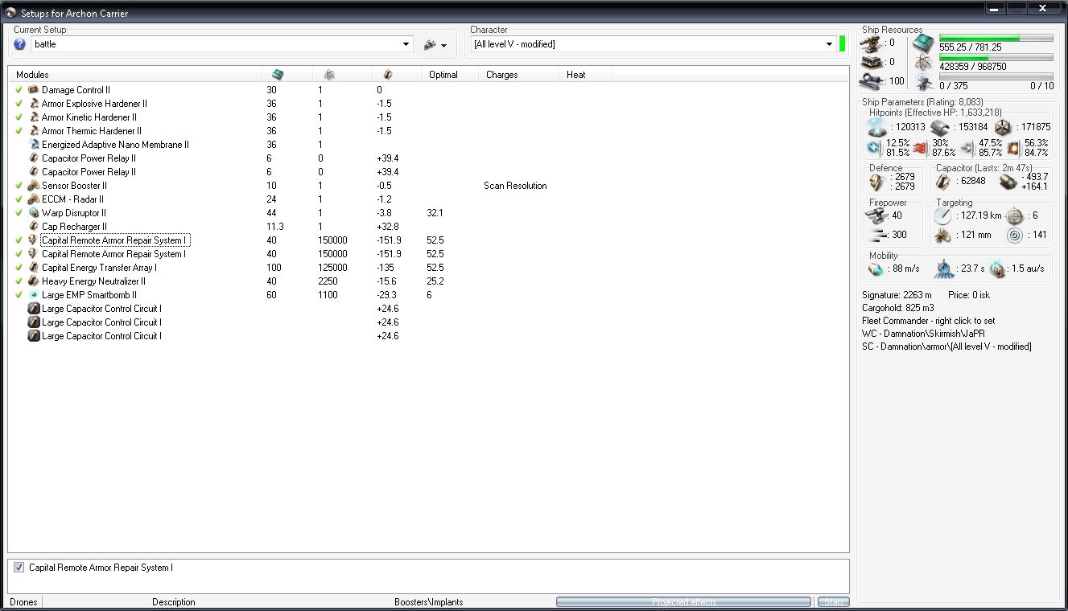The image size is (1068, 611).
Task: Select the Boosters\Implants tab
Action: click(x=429, y=602)
